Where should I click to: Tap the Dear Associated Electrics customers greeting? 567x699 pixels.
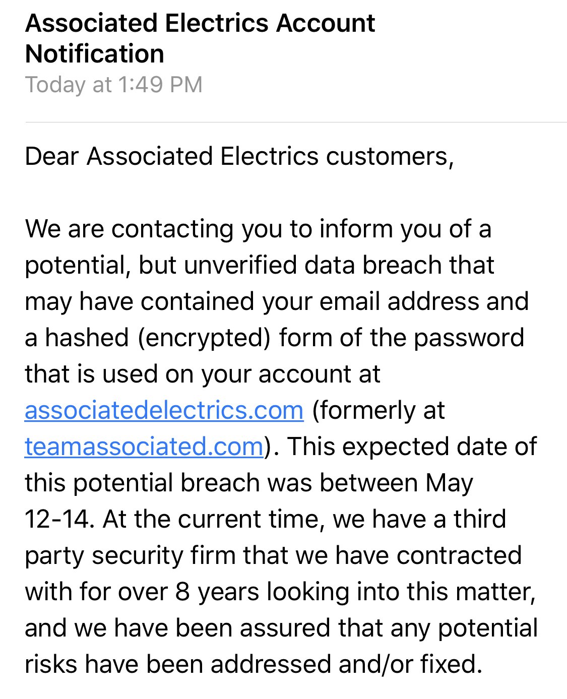pos(239,156)
